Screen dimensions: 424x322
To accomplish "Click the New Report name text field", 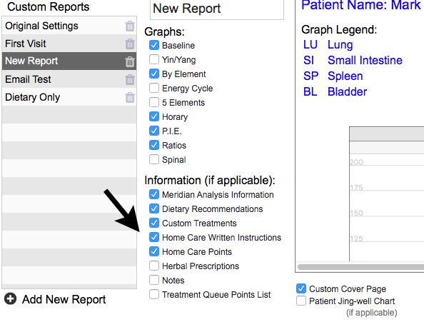I will click(x=217, y=9).
